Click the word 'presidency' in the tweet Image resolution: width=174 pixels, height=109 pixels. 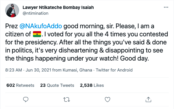pyautogui.click(x=41, y=42)
